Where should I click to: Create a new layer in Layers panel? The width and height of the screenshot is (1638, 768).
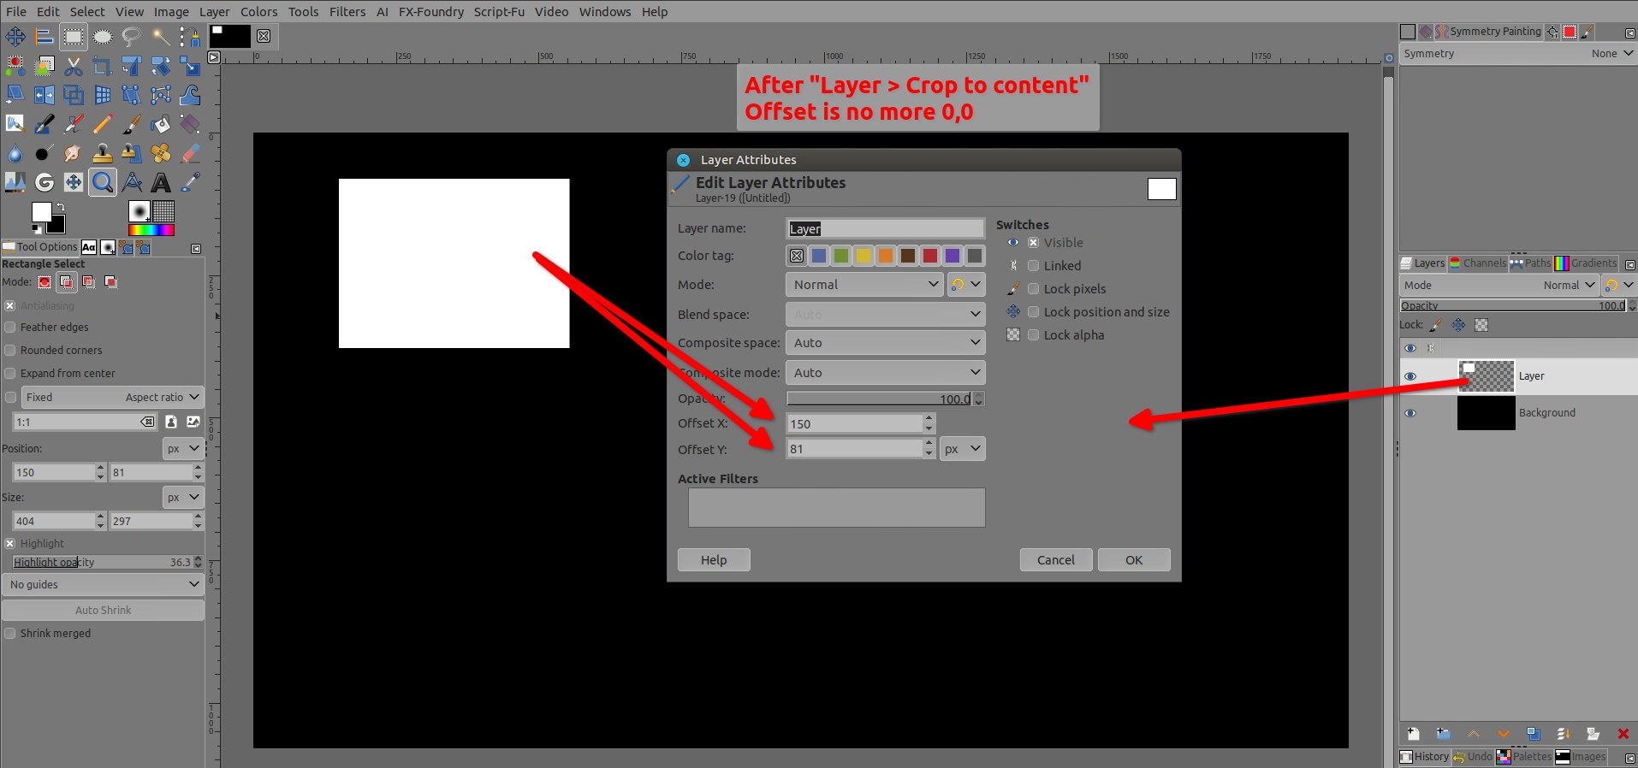pos(1414,734)
